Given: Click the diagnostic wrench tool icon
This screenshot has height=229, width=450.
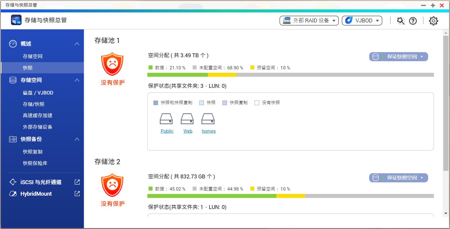Looking at the screenshot, I should pos(400,20).
